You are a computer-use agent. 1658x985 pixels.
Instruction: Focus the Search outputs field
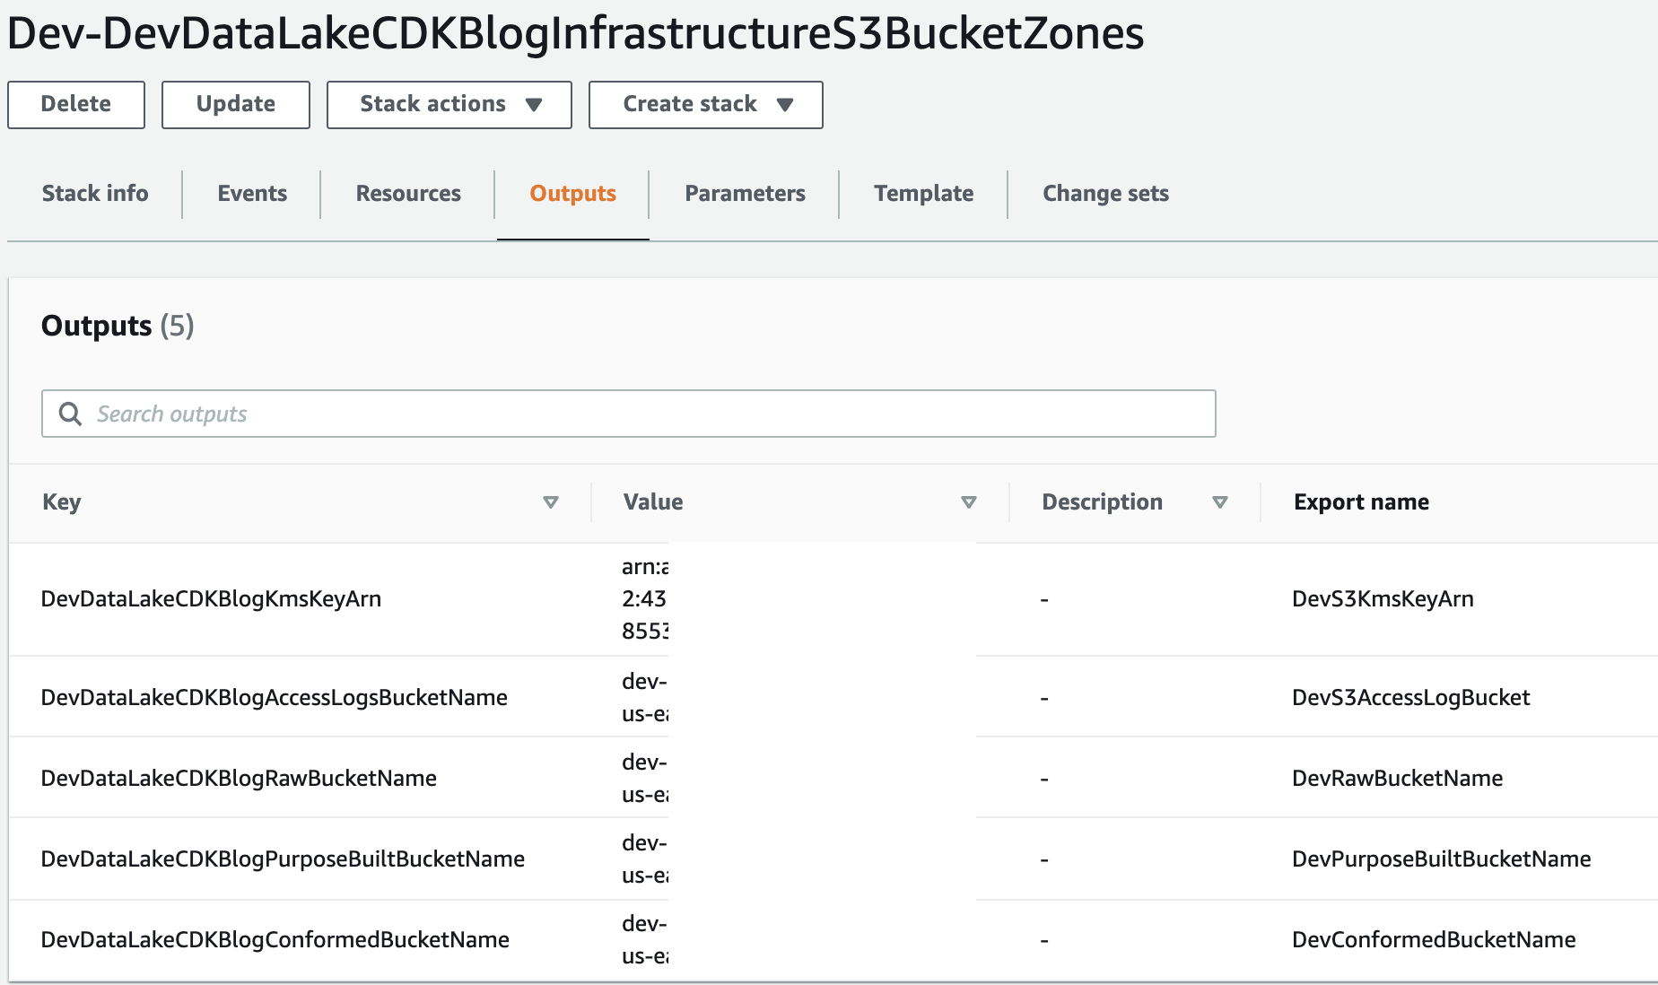629,414
